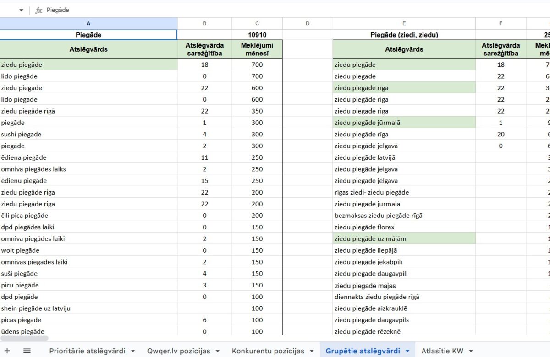Select column A header
The width and height of the screenshot is (550, 357).
pyautogui.click(x=88, y=23)
